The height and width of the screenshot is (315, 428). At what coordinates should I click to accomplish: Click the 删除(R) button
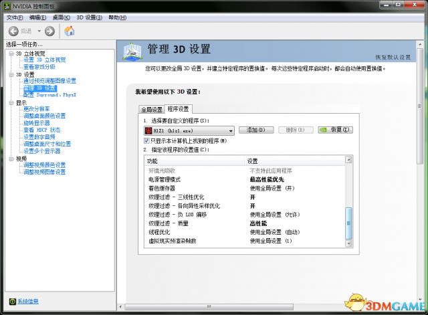(296, 130)
